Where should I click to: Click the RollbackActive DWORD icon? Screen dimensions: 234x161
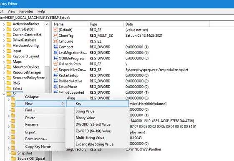pyautogui.click(x=55, y=81)
